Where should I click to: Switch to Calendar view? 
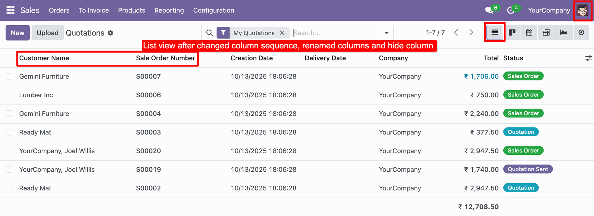click(x=529, y=32)
